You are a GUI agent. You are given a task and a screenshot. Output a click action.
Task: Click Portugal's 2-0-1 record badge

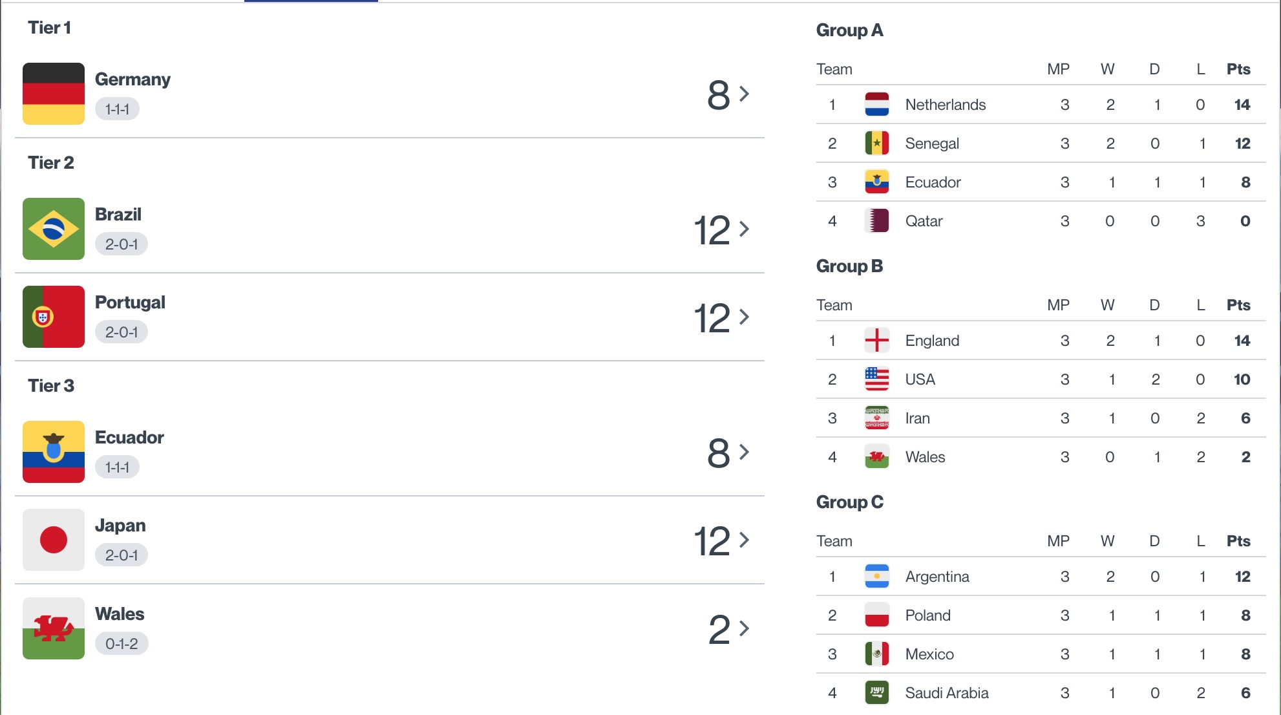tap(122, 332)
